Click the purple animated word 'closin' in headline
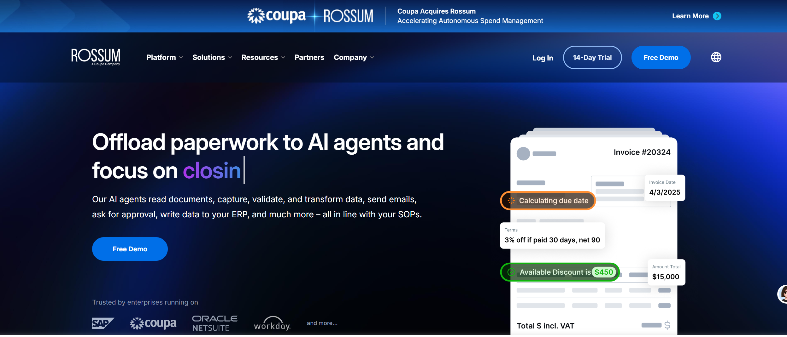The width and height of the screenshot is (787, 337). pos(212,170)
